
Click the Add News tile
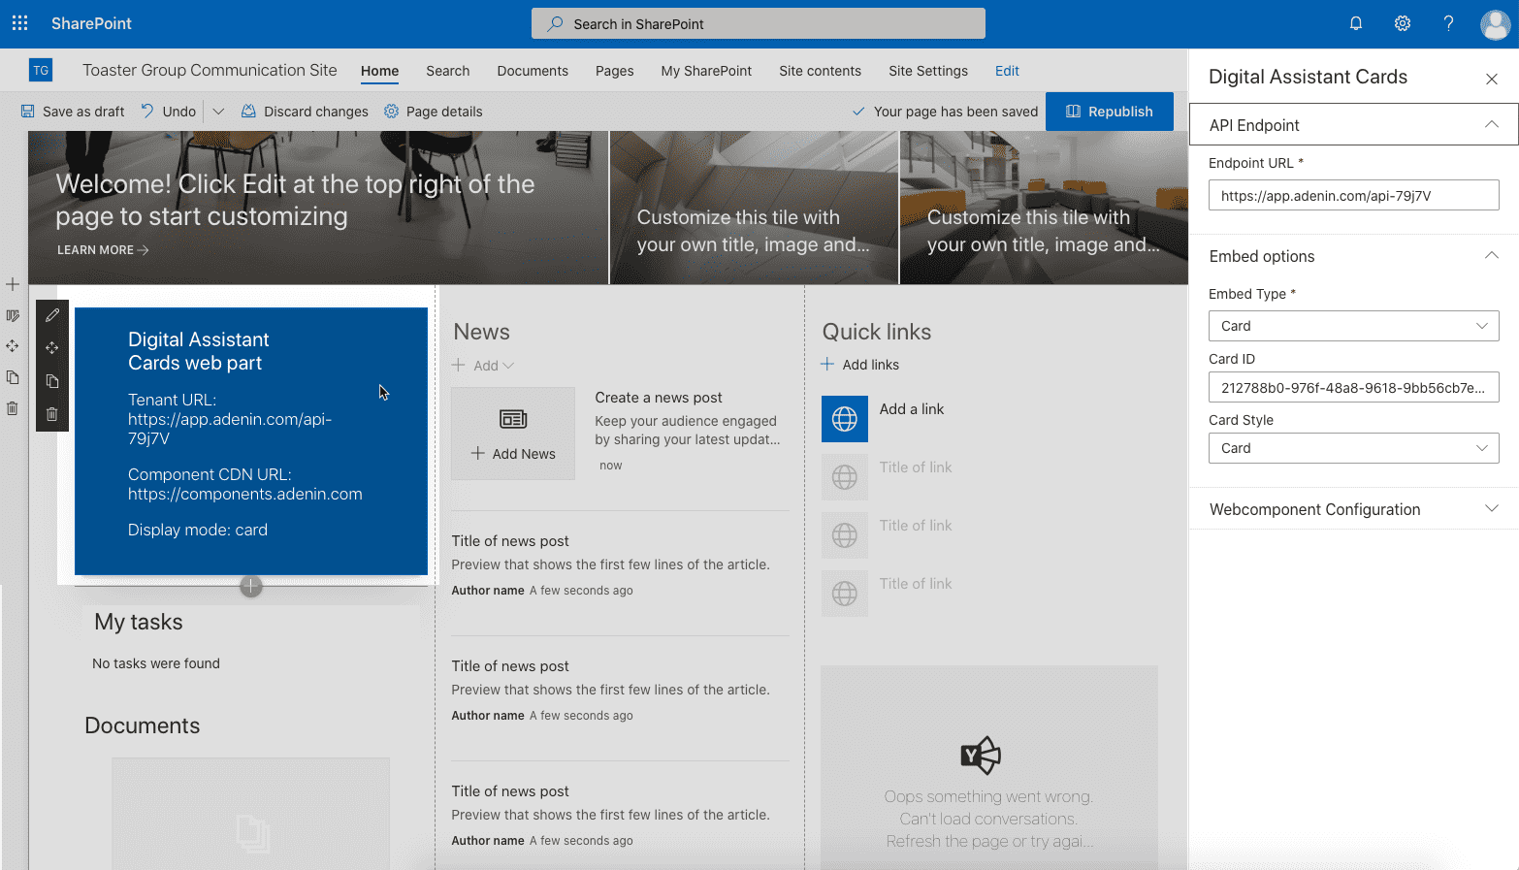click(513, 434)
